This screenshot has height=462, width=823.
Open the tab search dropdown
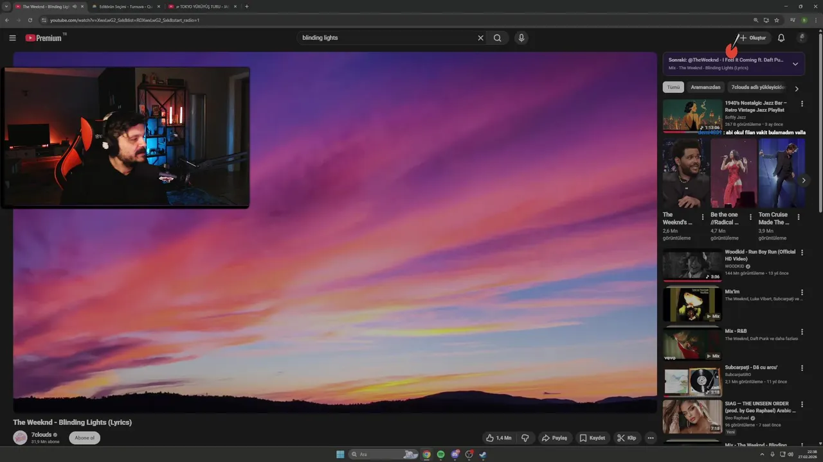pos(6,6)
